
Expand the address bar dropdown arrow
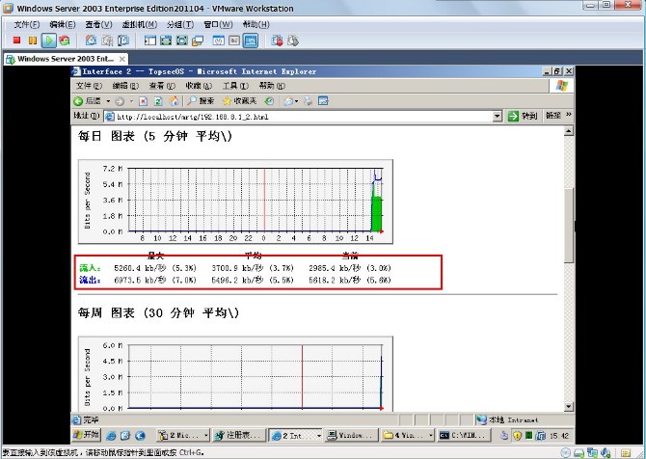[x=498, y=116]
